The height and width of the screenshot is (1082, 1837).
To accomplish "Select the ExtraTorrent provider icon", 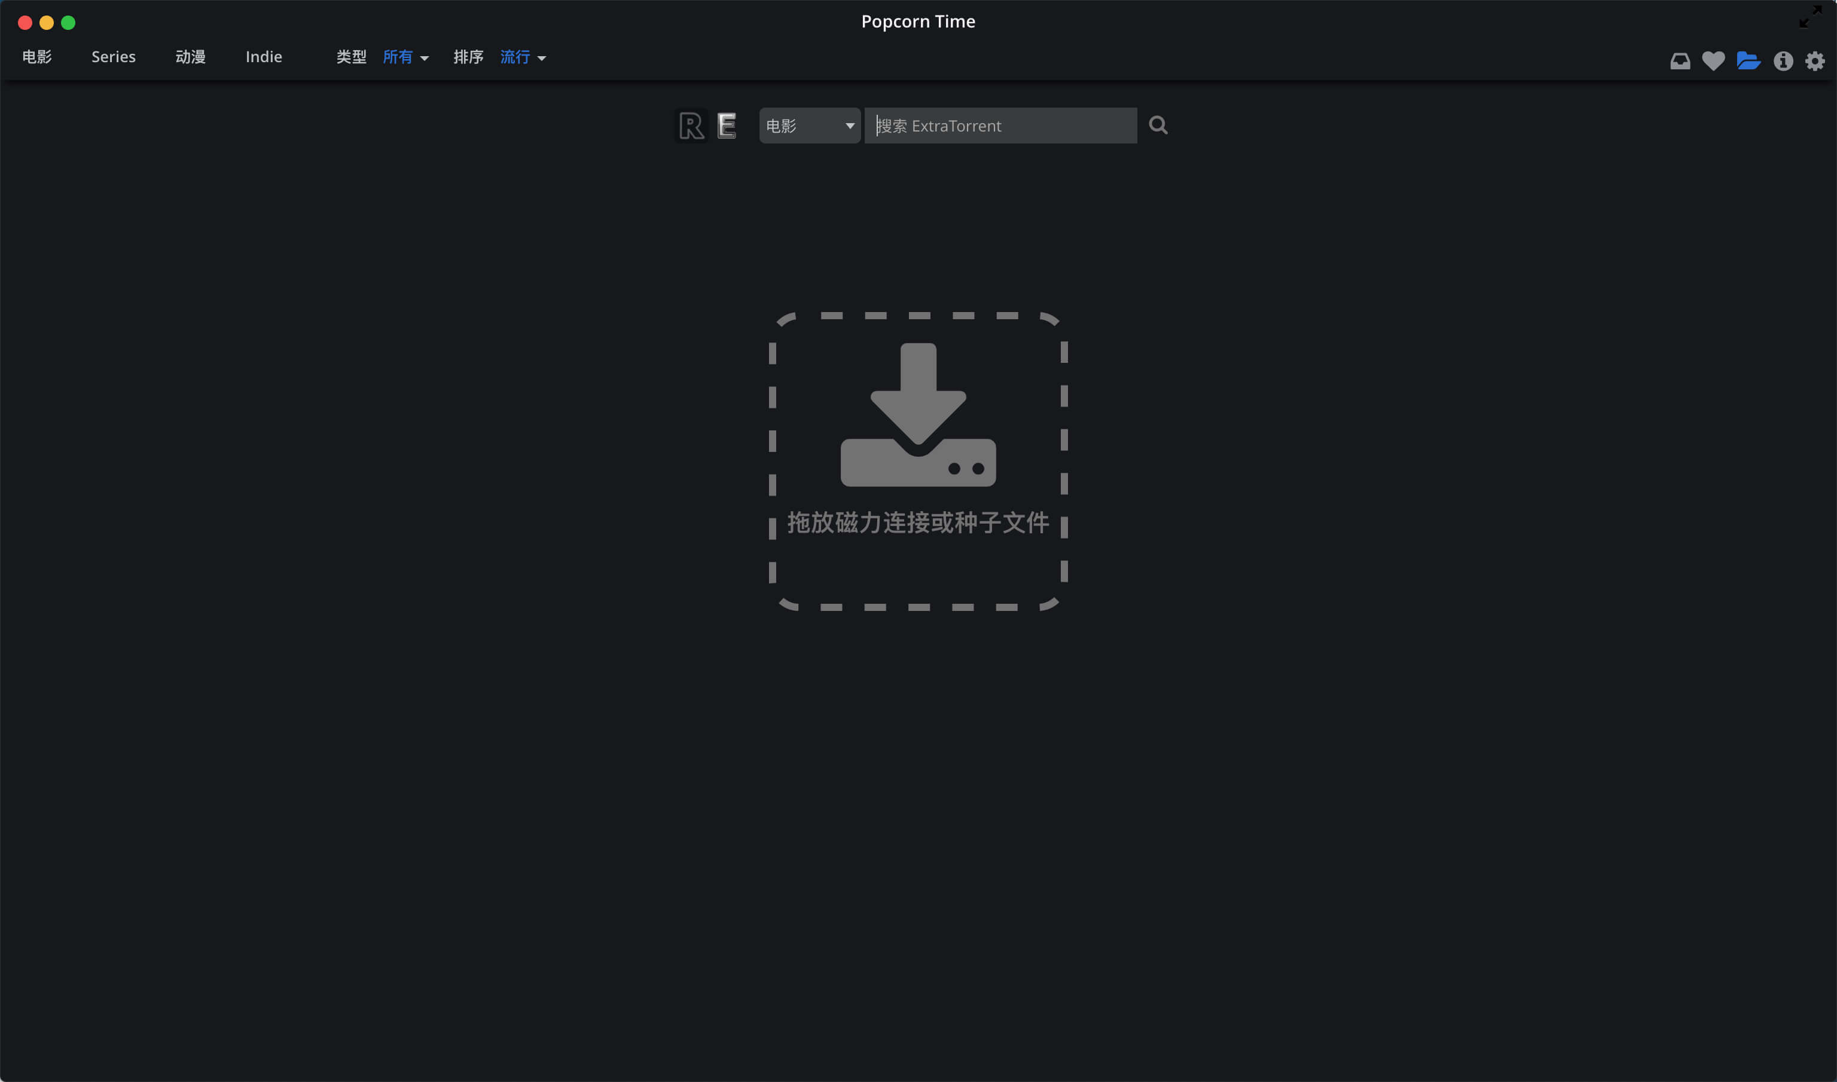I will click(x=727, y=126).
